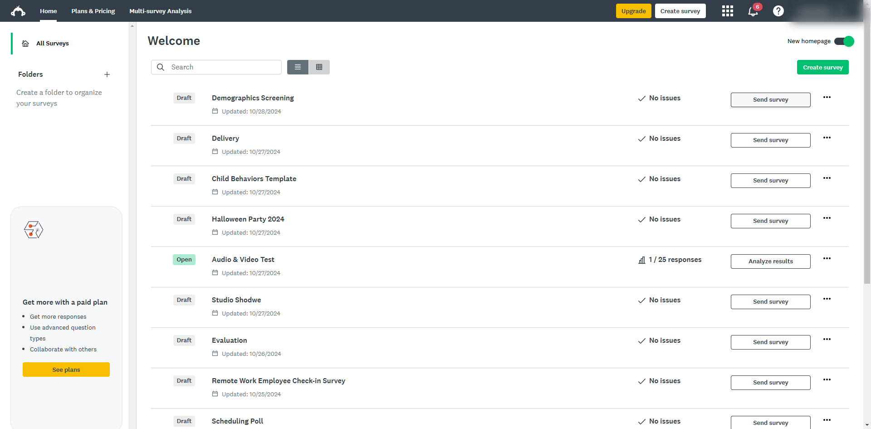Expand more options menu for Evaluation survey
The height and width of the screenshot is (429, 871).
point(827,339)
